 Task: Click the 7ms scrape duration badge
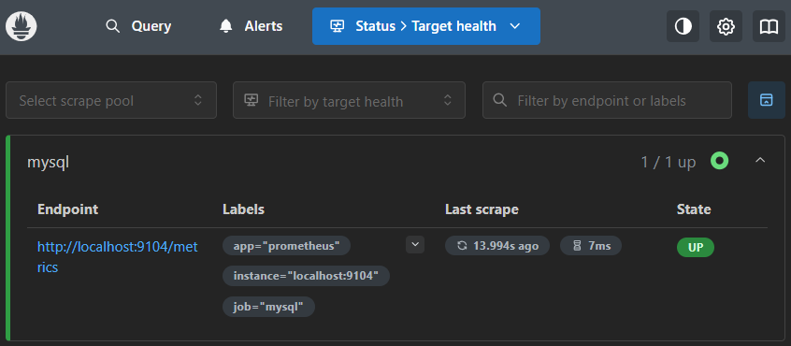pyautogui.click(x=591, y=246)
